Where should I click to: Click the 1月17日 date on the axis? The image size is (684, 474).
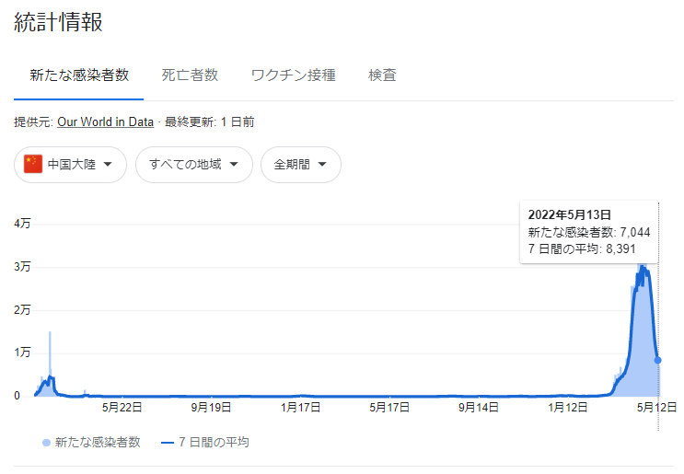pos(300,408)
